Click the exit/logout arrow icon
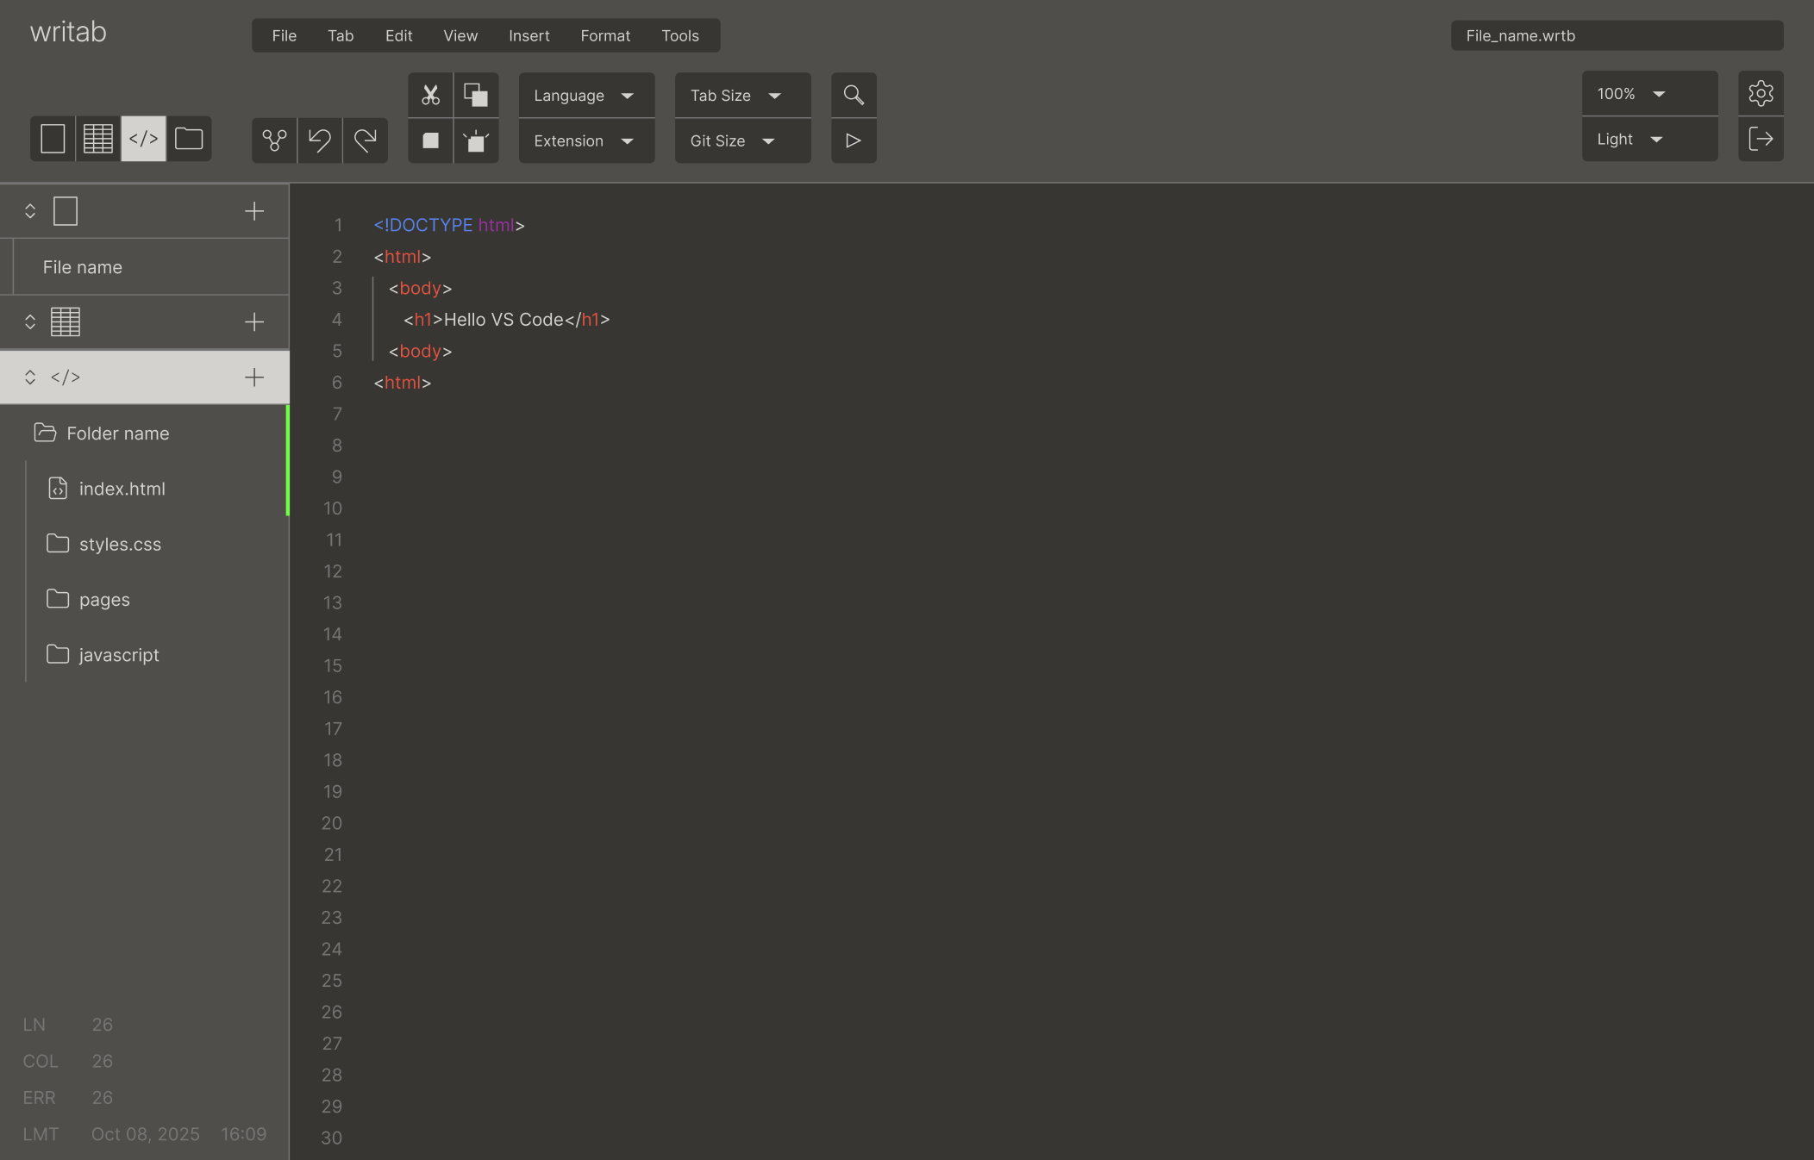This screenshot has width=1814, height=1160. 1761,139
